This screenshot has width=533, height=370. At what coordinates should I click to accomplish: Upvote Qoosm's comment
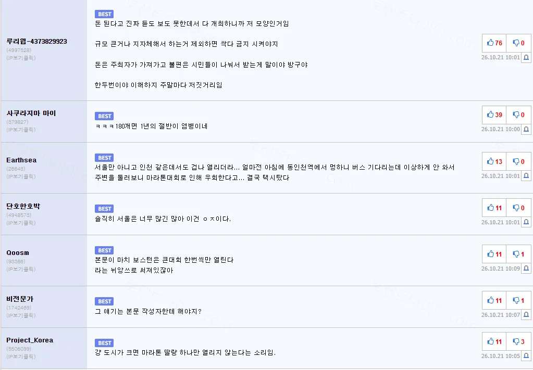pos(494,254)
